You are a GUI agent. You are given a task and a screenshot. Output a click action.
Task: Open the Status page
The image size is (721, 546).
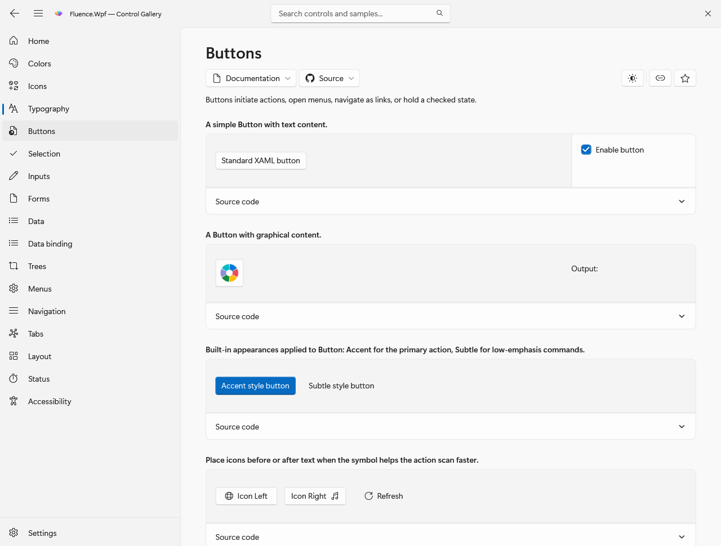click(x=90, y=378)
